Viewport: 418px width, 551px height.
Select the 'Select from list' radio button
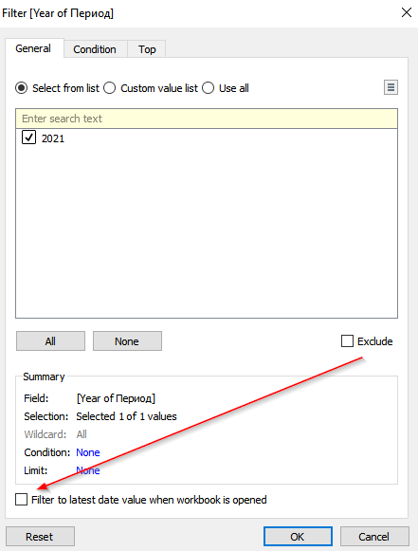(x=22, y=88)
